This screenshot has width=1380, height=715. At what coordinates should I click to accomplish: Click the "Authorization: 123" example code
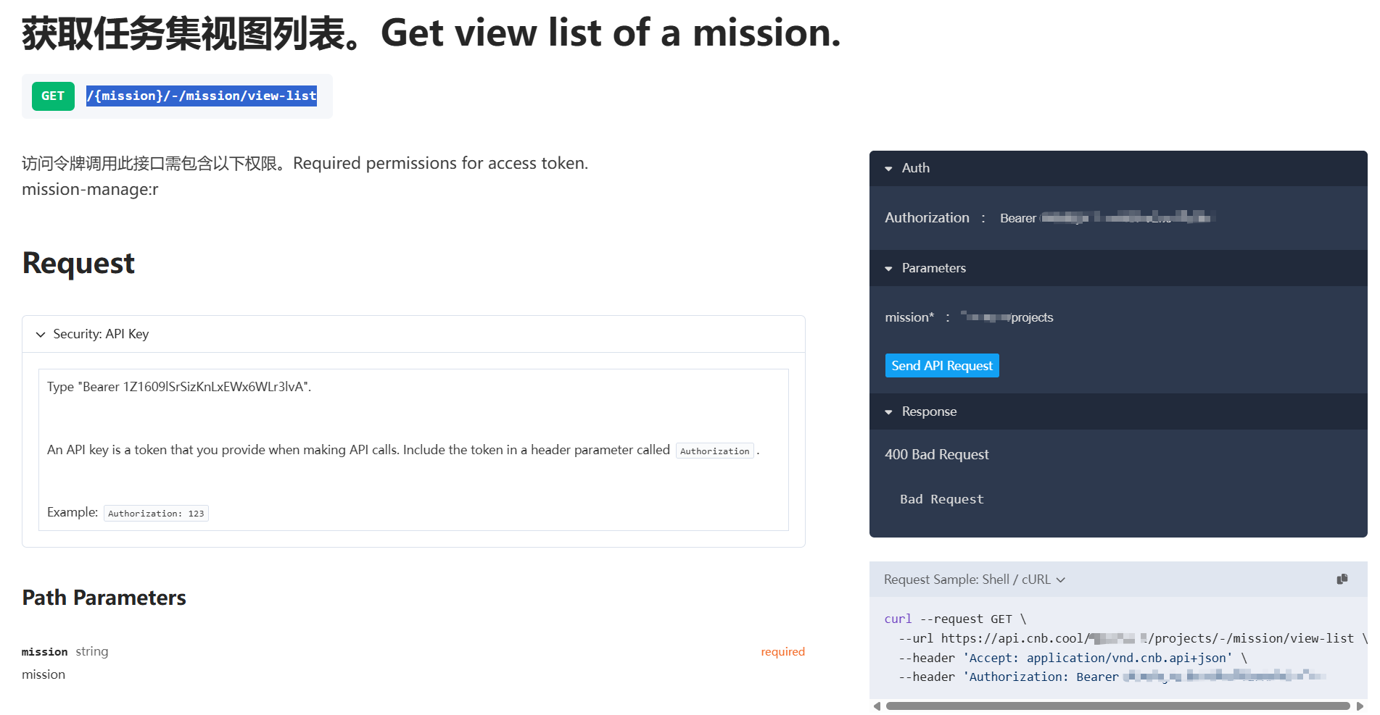pos(156,514)
